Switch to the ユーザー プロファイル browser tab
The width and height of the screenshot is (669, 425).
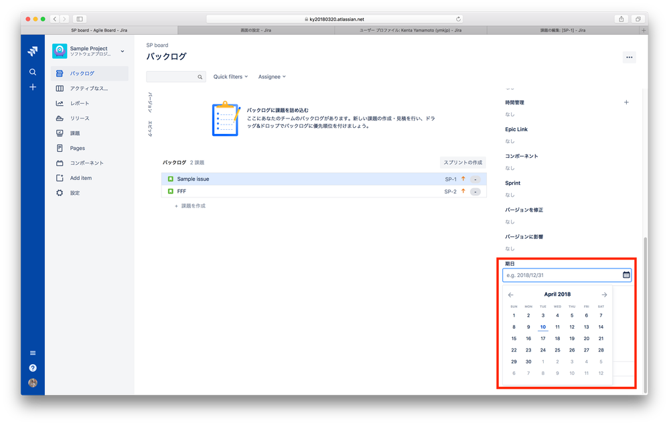pyautogui.click(x=411, y=30)
